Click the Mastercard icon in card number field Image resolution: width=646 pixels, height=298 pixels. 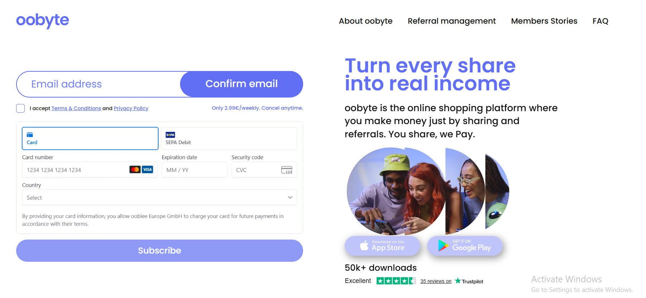tap(135, 170)
